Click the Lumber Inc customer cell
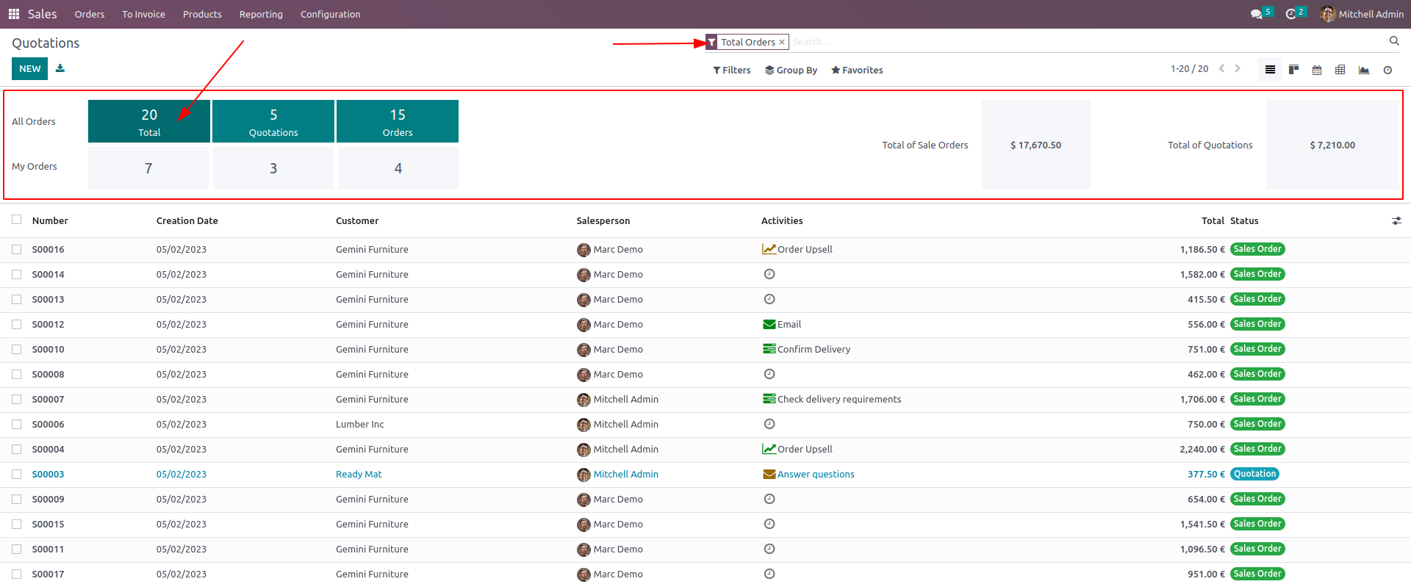This screenshot has height=587, width=1411. pos(359,424)
